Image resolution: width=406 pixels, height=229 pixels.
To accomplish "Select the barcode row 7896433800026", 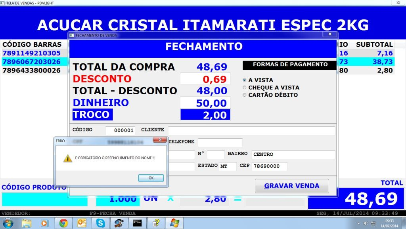I will pyautogui.click(x=32, y=71).
